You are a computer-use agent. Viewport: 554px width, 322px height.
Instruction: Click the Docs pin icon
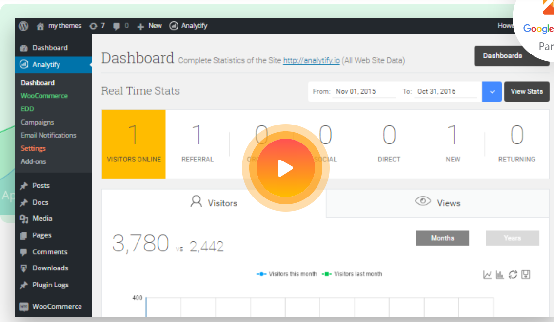(x=24, y=202)
